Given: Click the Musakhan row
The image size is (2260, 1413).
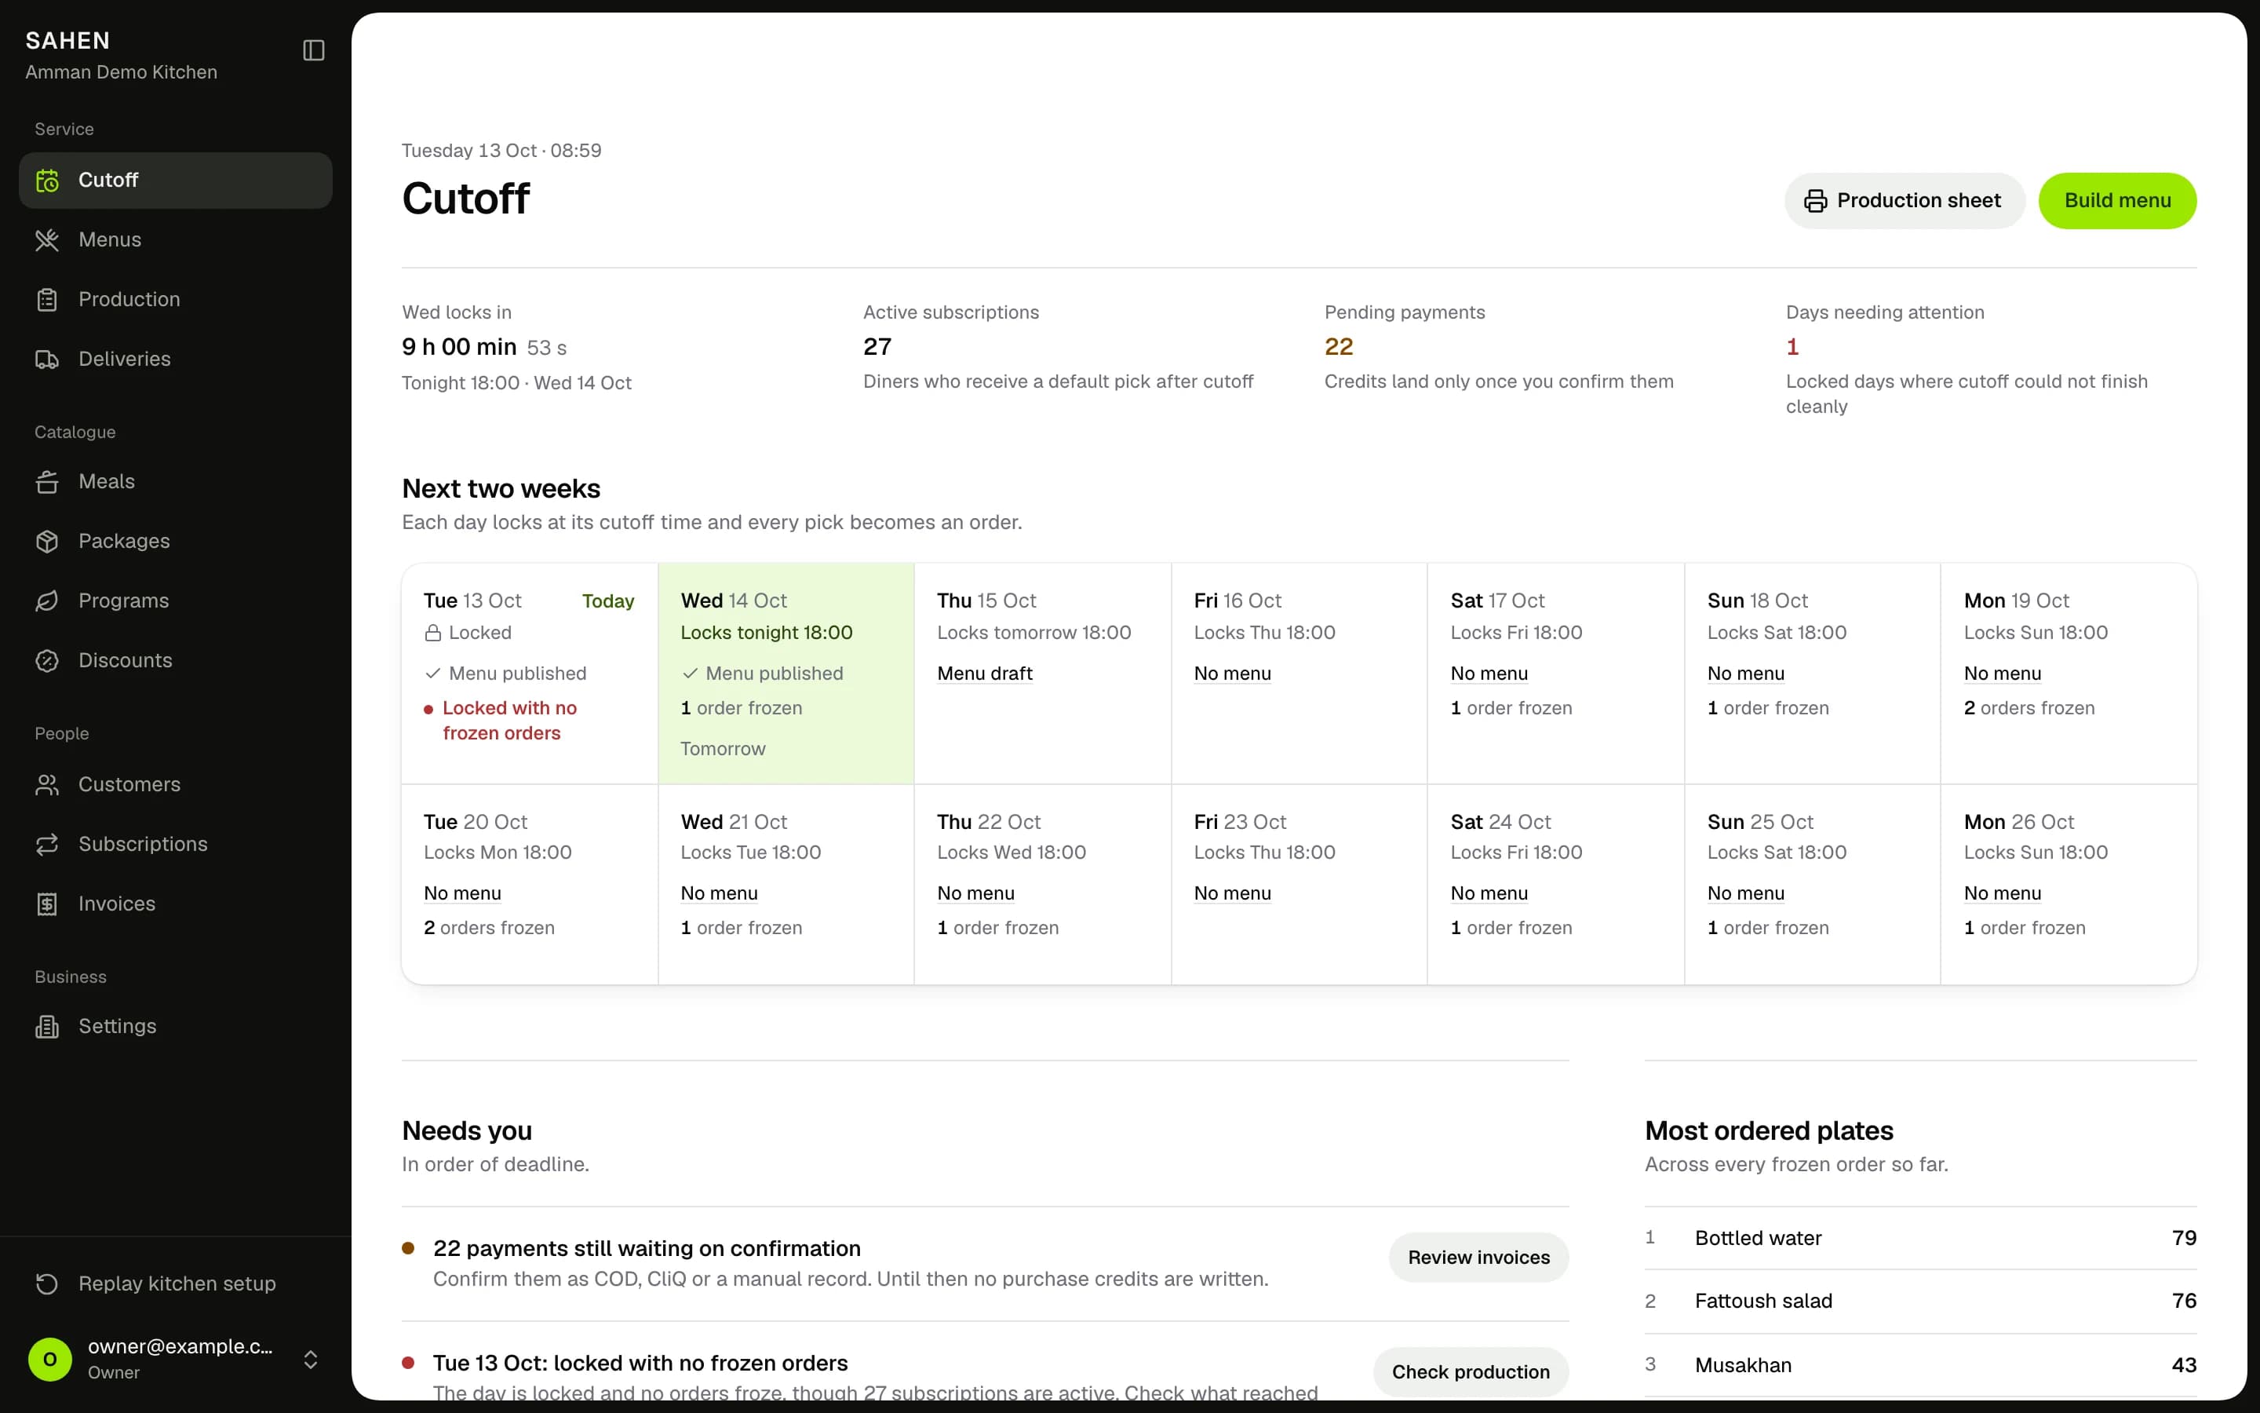Looking at the screenshot, I should (x=1920, y=1365).
